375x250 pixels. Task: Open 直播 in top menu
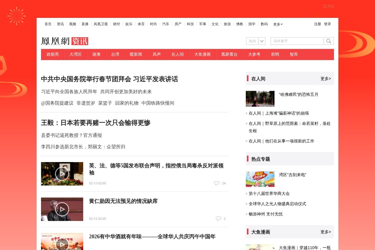tap(85, 24)
